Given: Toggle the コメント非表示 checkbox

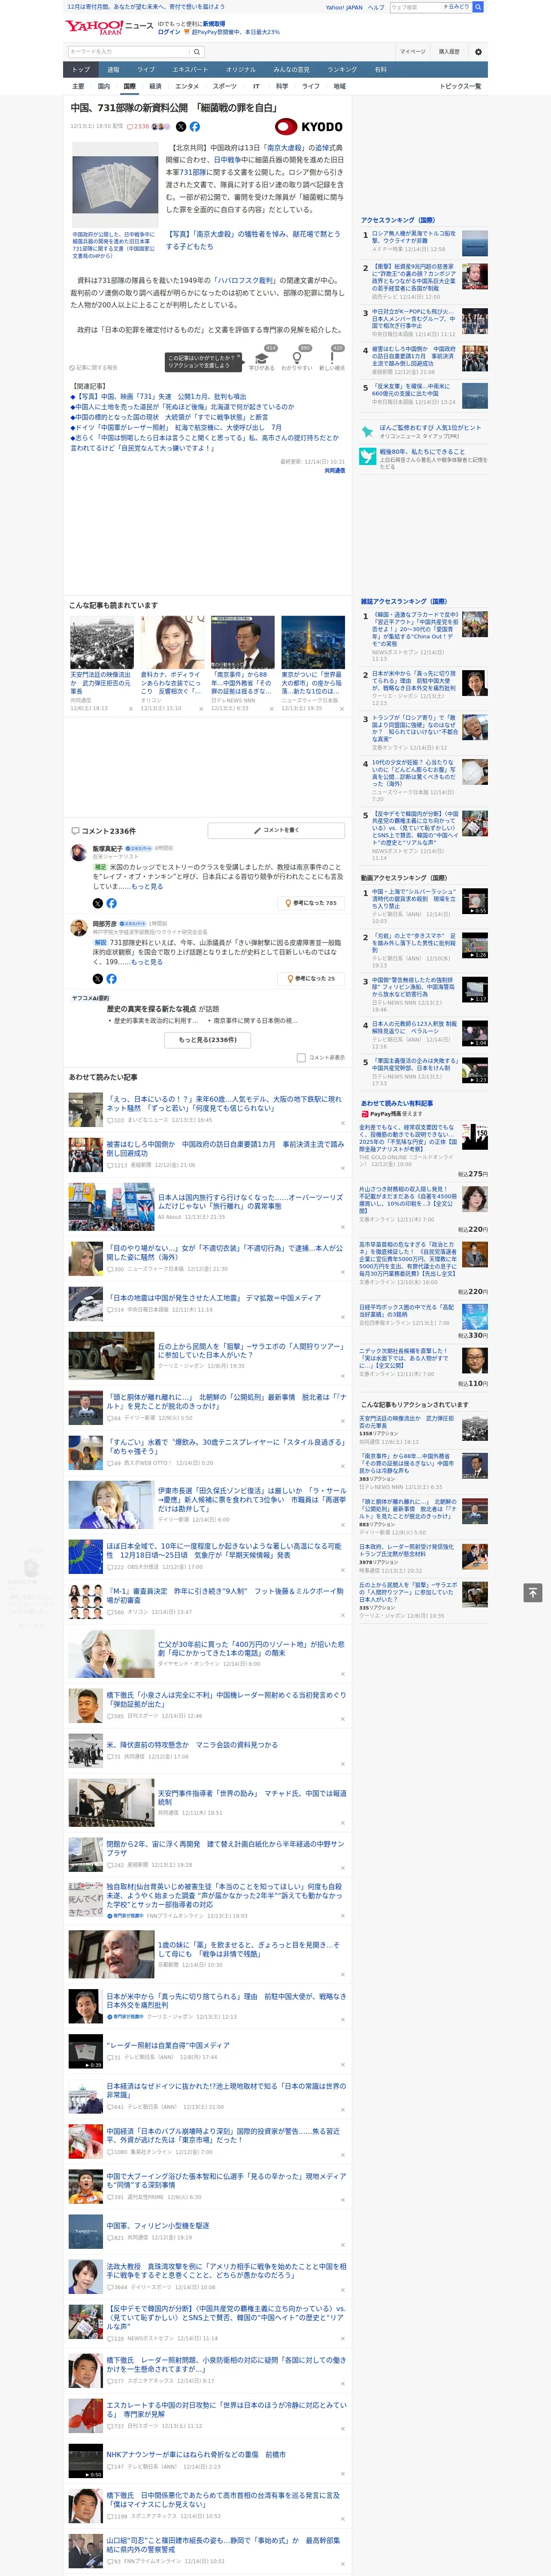Looking at the screenshot, I should (x=301, y=1057).
